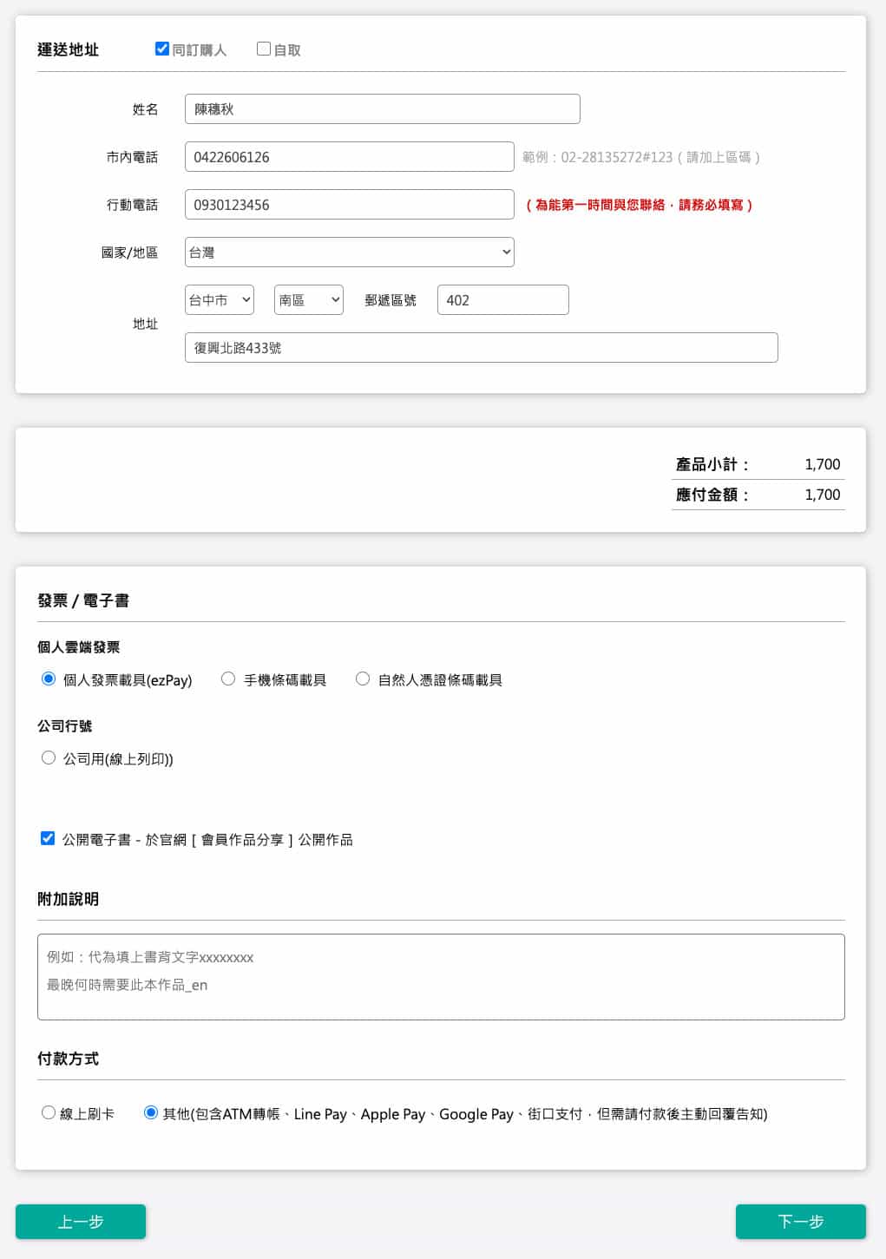Choose 線上刷卡 payment method
Viewport: 886px width, 1259px height.
point(49,1112)
